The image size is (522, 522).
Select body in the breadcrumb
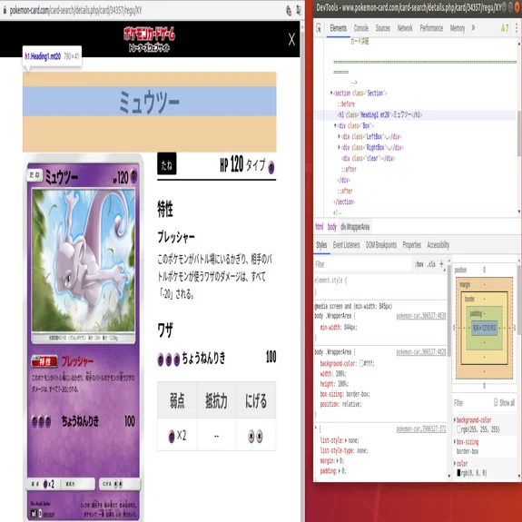click(x=332, y=227)
